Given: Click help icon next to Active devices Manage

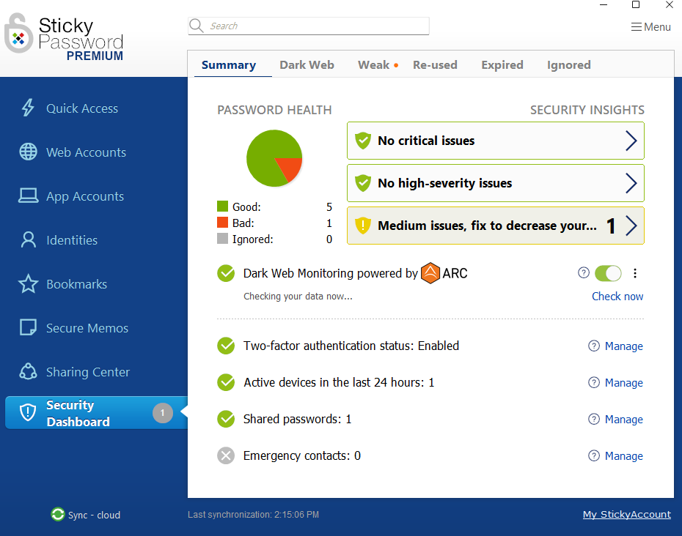Looking at the screenshot, I should pyautogui.click(x=594, y=382).
